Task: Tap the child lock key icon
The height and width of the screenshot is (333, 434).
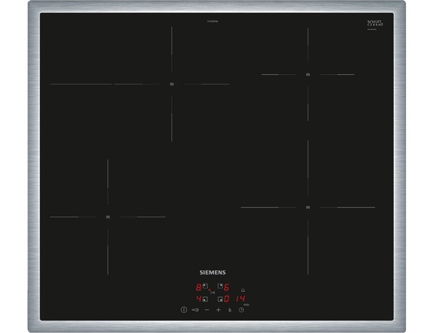Action: (195, 310)
